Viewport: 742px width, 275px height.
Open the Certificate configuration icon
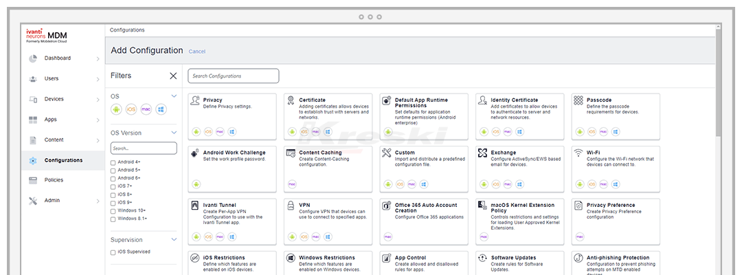[x=291, y=100]
